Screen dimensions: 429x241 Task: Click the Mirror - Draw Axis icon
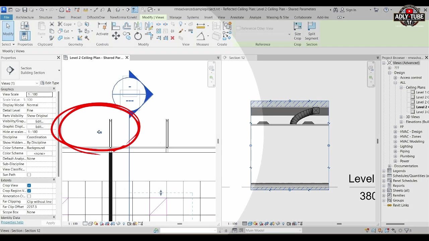point(149,26)
